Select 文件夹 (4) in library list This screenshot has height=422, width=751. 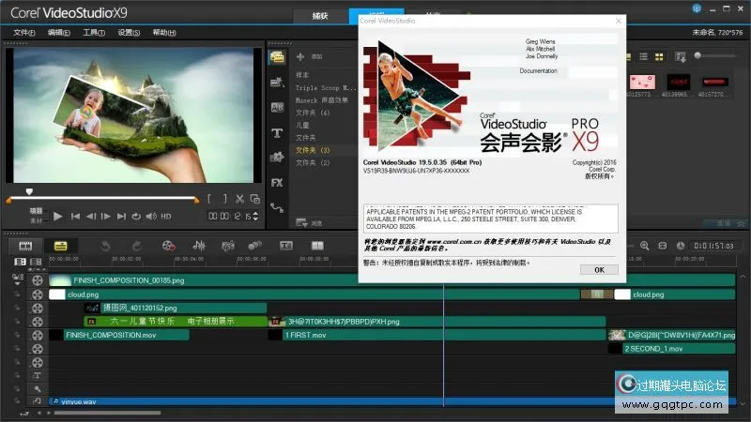(x=313, y=113)
